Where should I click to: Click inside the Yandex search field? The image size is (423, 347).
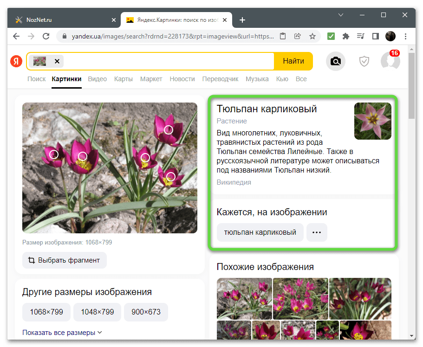tap(169, 61)
